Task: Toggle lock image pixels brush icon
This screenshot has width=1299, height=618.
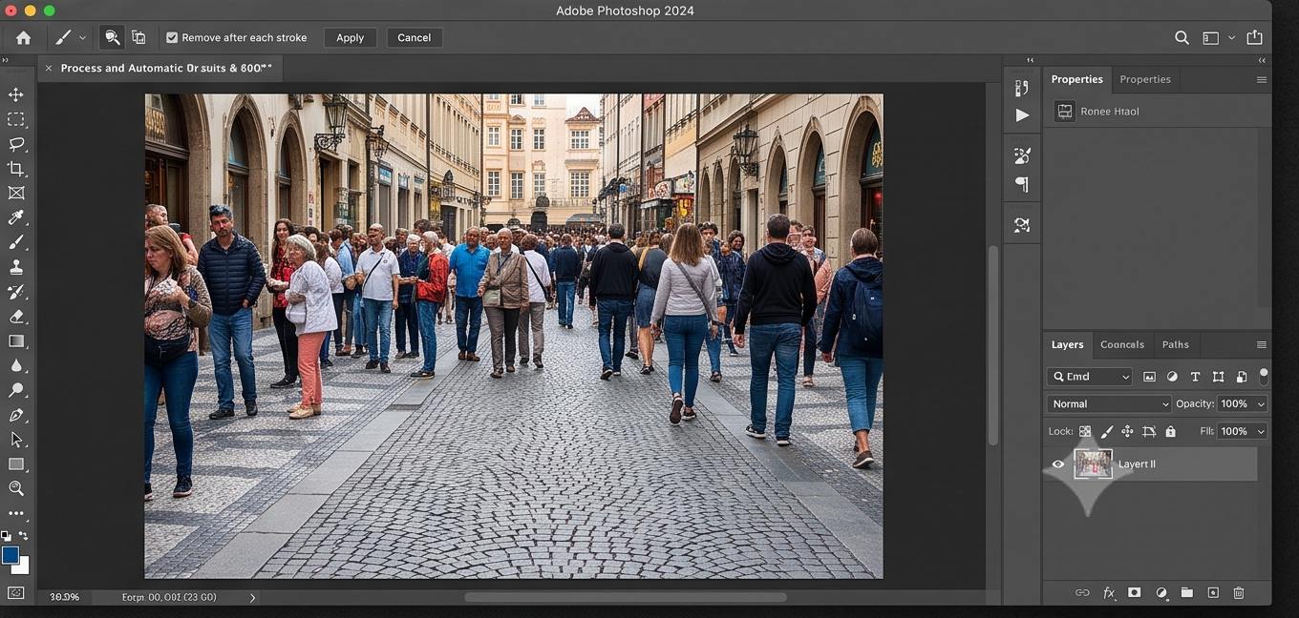Action: point(1107,431)
